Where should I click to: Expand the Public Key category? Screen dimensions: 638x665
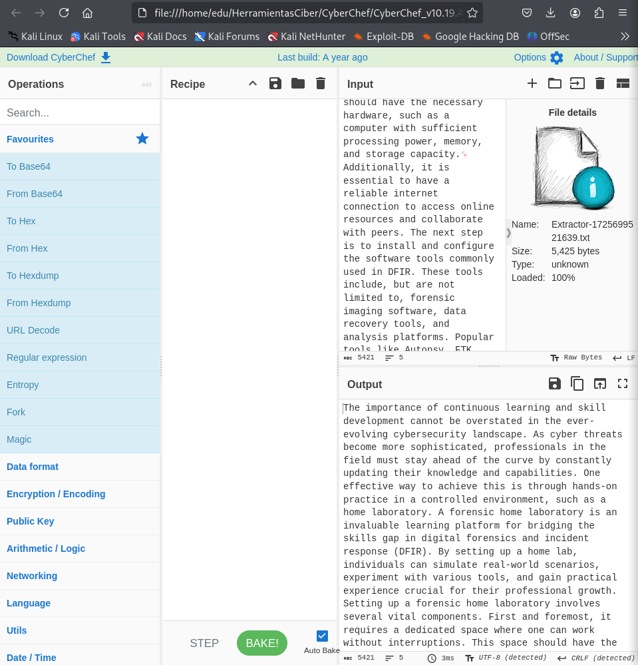coord(80,521)
